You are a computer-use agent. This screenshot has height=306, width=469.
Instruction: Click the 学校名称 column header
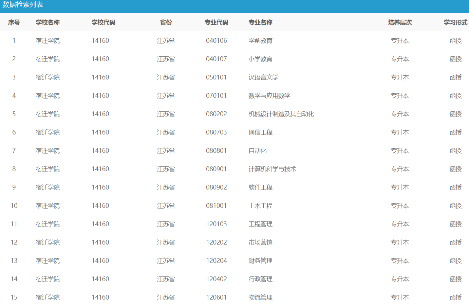pyautogui.click(x=48, y=22)
